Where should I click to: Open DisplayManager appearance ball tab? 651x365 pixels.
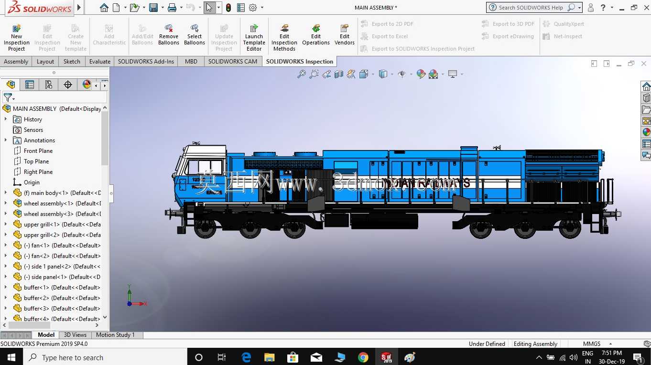87,85
